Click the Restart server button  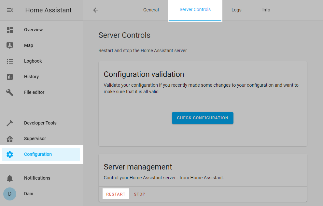click(116, 194)
